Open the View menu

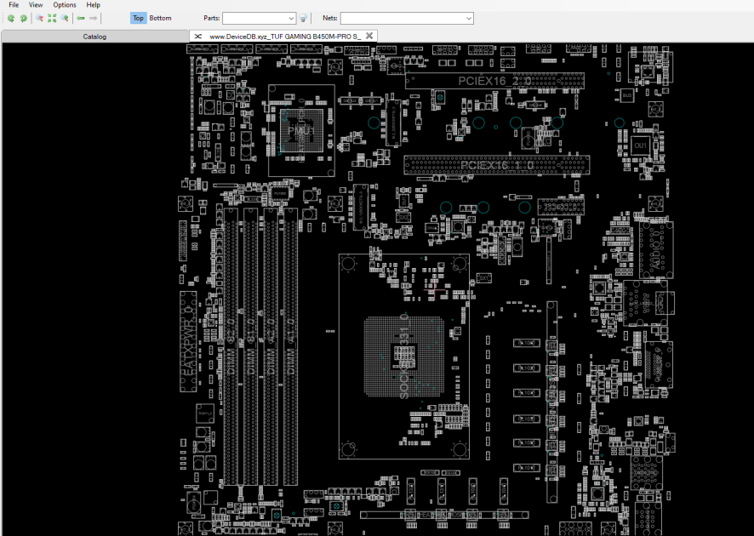pos(36,5)
